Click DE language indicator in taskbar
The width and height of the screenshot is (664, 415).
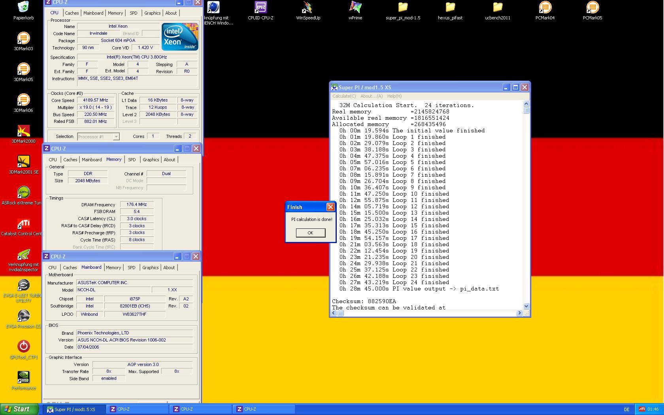click(626, 409)
